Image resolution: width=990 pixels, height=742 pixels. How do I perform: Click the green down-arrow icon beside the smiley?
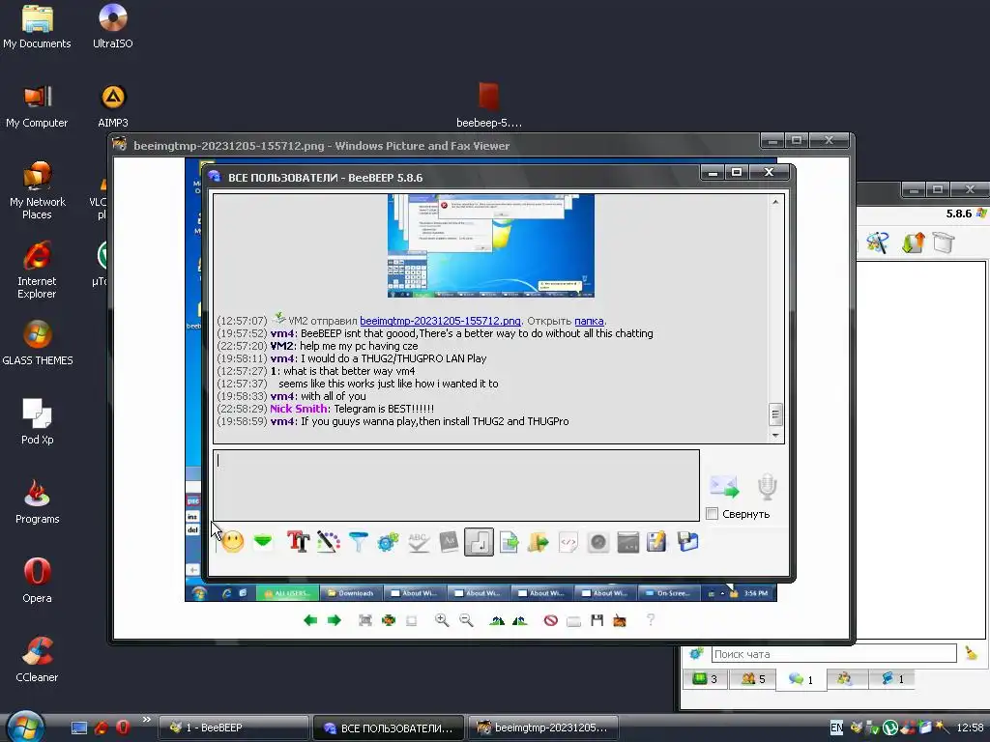[263, 541]
